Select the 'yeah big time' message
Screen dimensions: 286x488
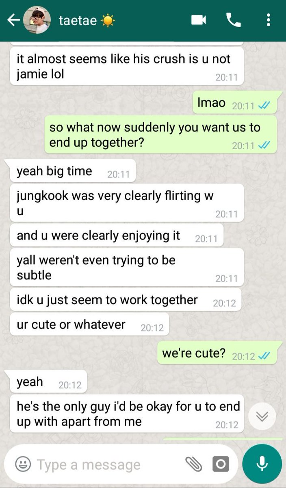pos(72,172)
